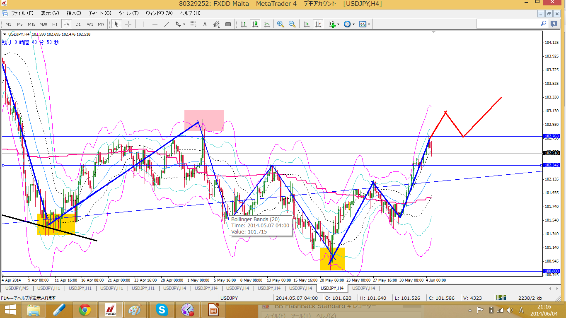Viewport: 566px width, 318px height.
Task: Expand the periodicity dropdown arrow
Action: [353, 24]
